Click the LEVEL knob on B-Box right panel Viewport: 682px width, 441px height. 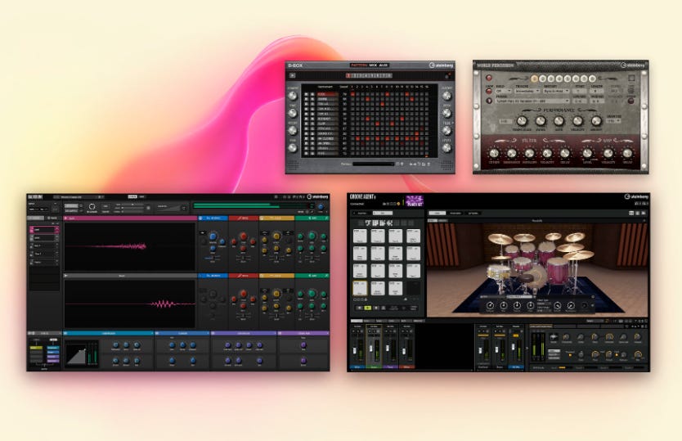(x=446, y=148)
